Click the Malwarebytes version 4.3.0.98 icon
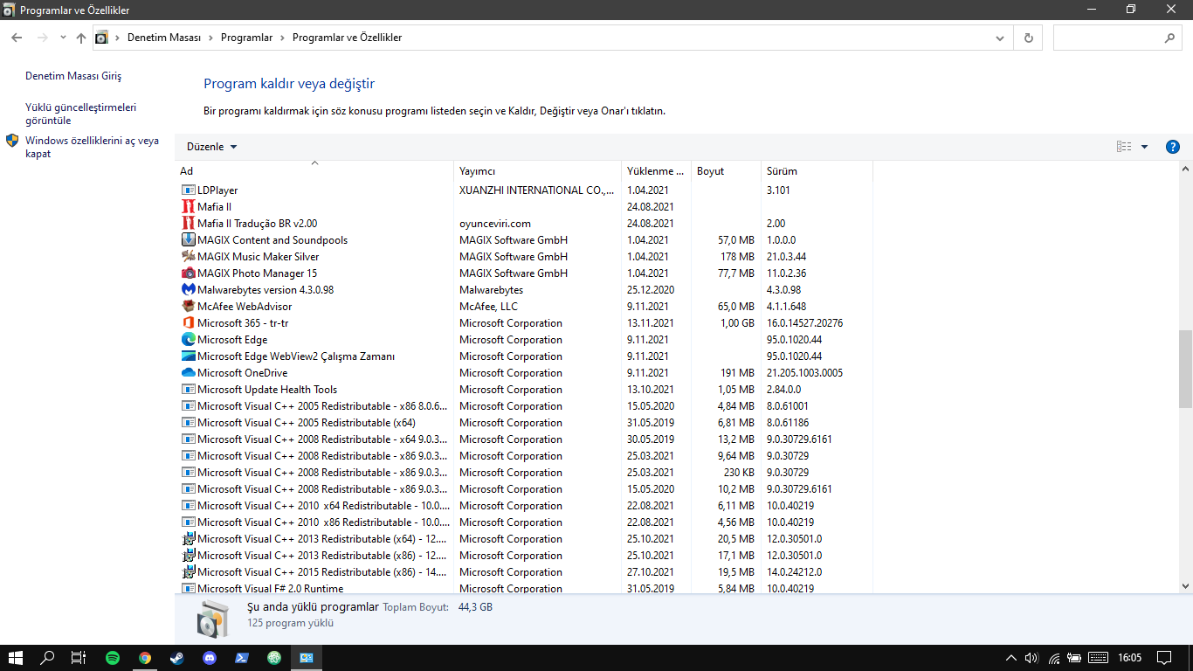Screen dimensions: 1193x671 188,289
